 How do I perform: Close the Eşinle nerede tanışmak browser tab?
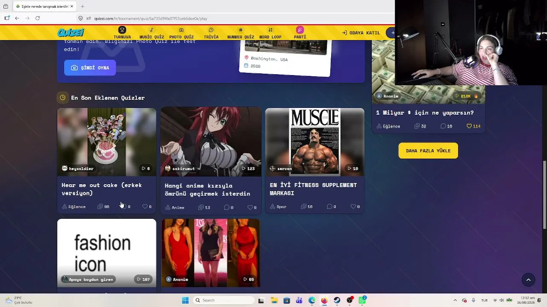point(72,6)
